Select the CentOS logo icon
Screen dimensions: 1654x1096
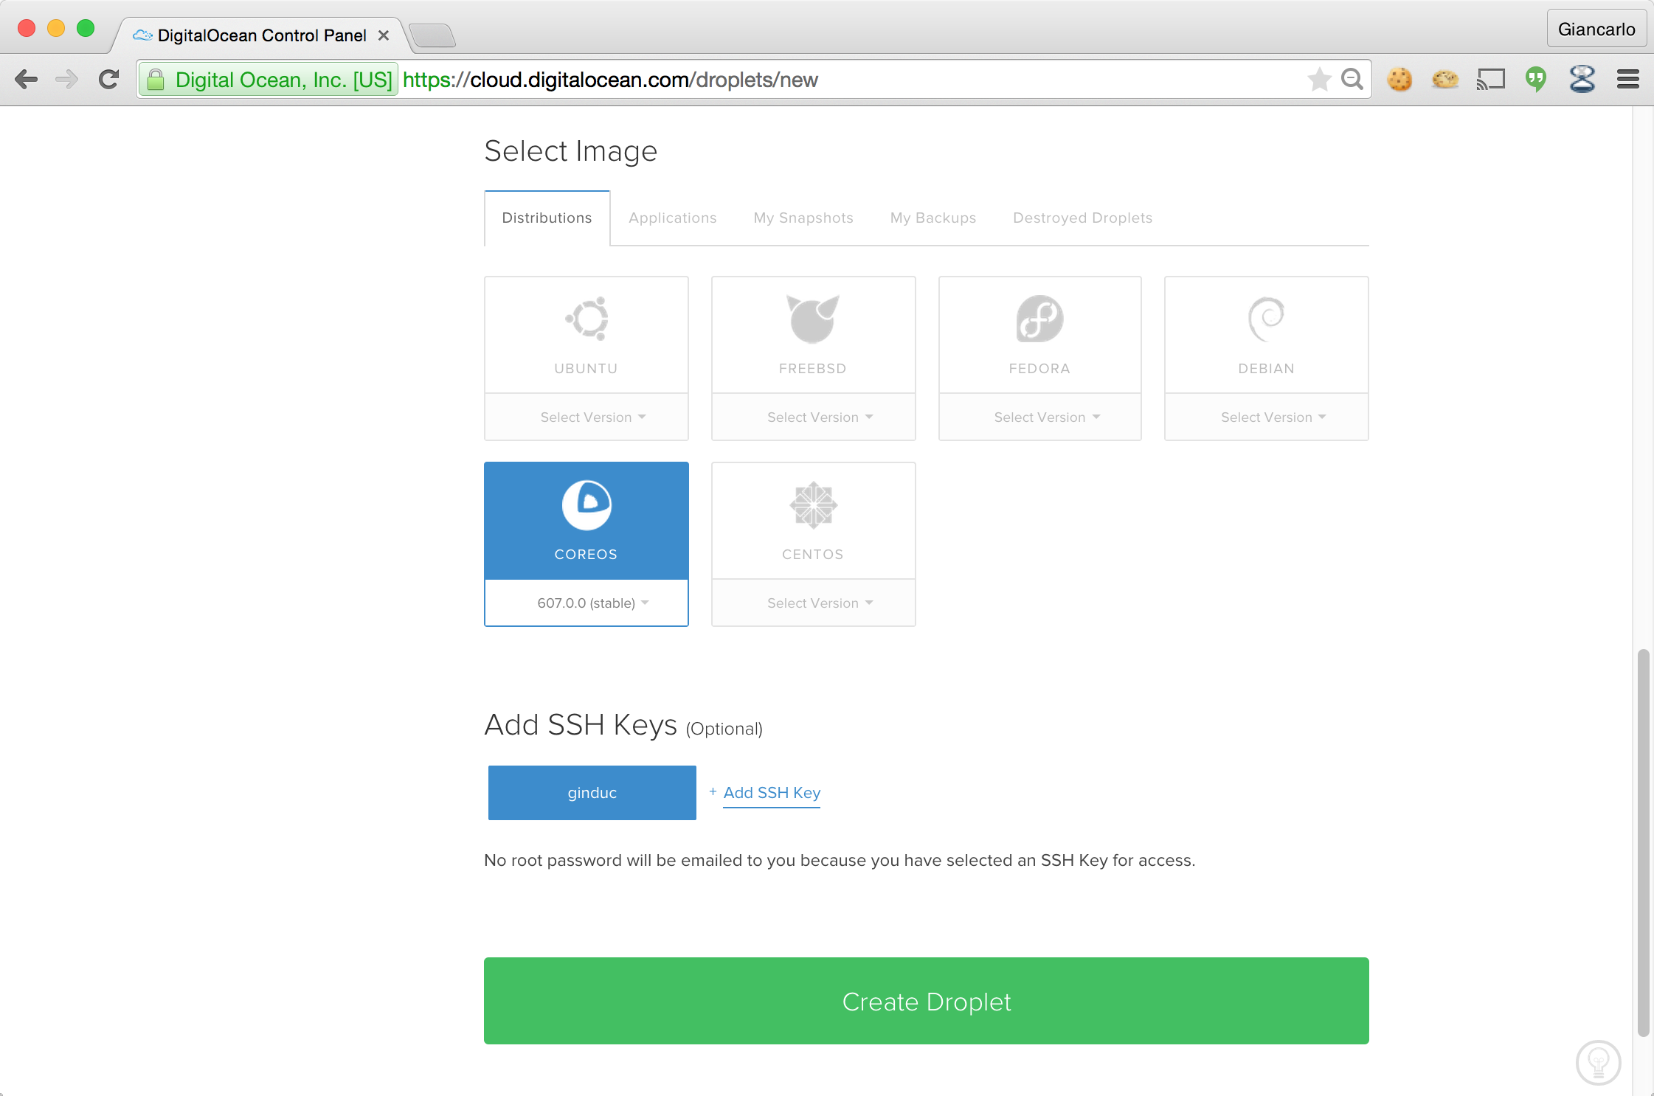click(x=813, y=505)
